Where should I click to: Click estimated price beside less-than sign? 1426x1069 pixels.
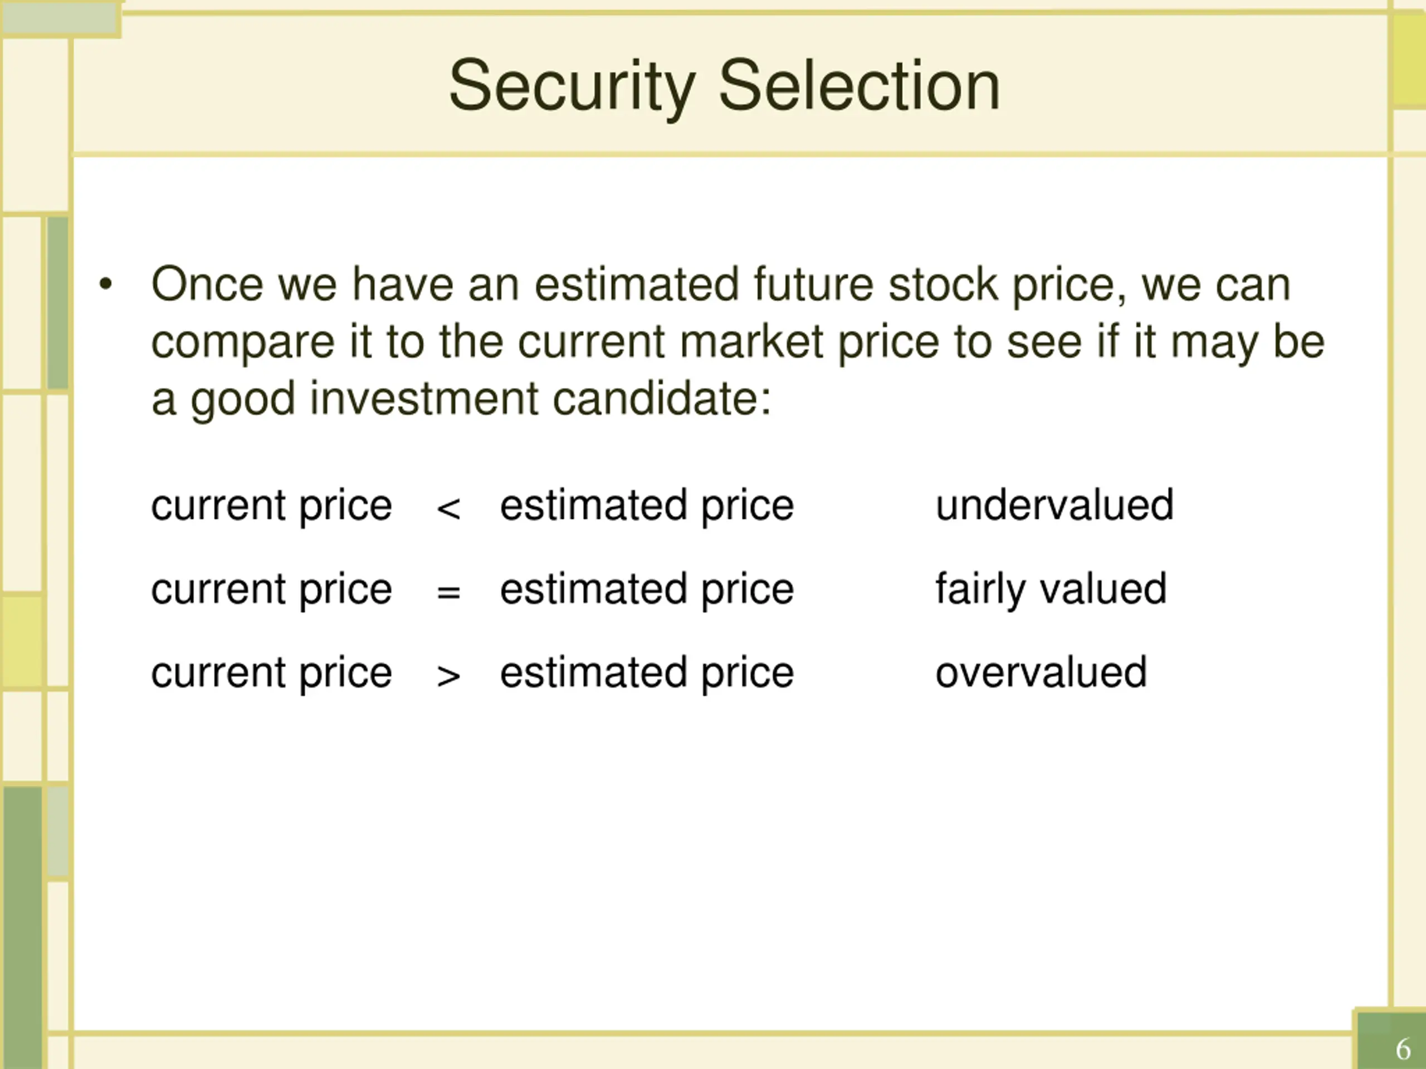tap(647, 506)
